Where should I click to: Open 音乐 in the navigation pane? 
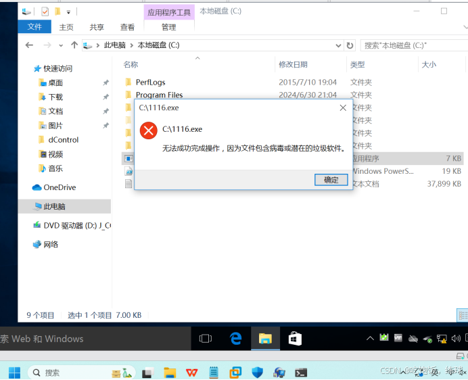point(55,168)
